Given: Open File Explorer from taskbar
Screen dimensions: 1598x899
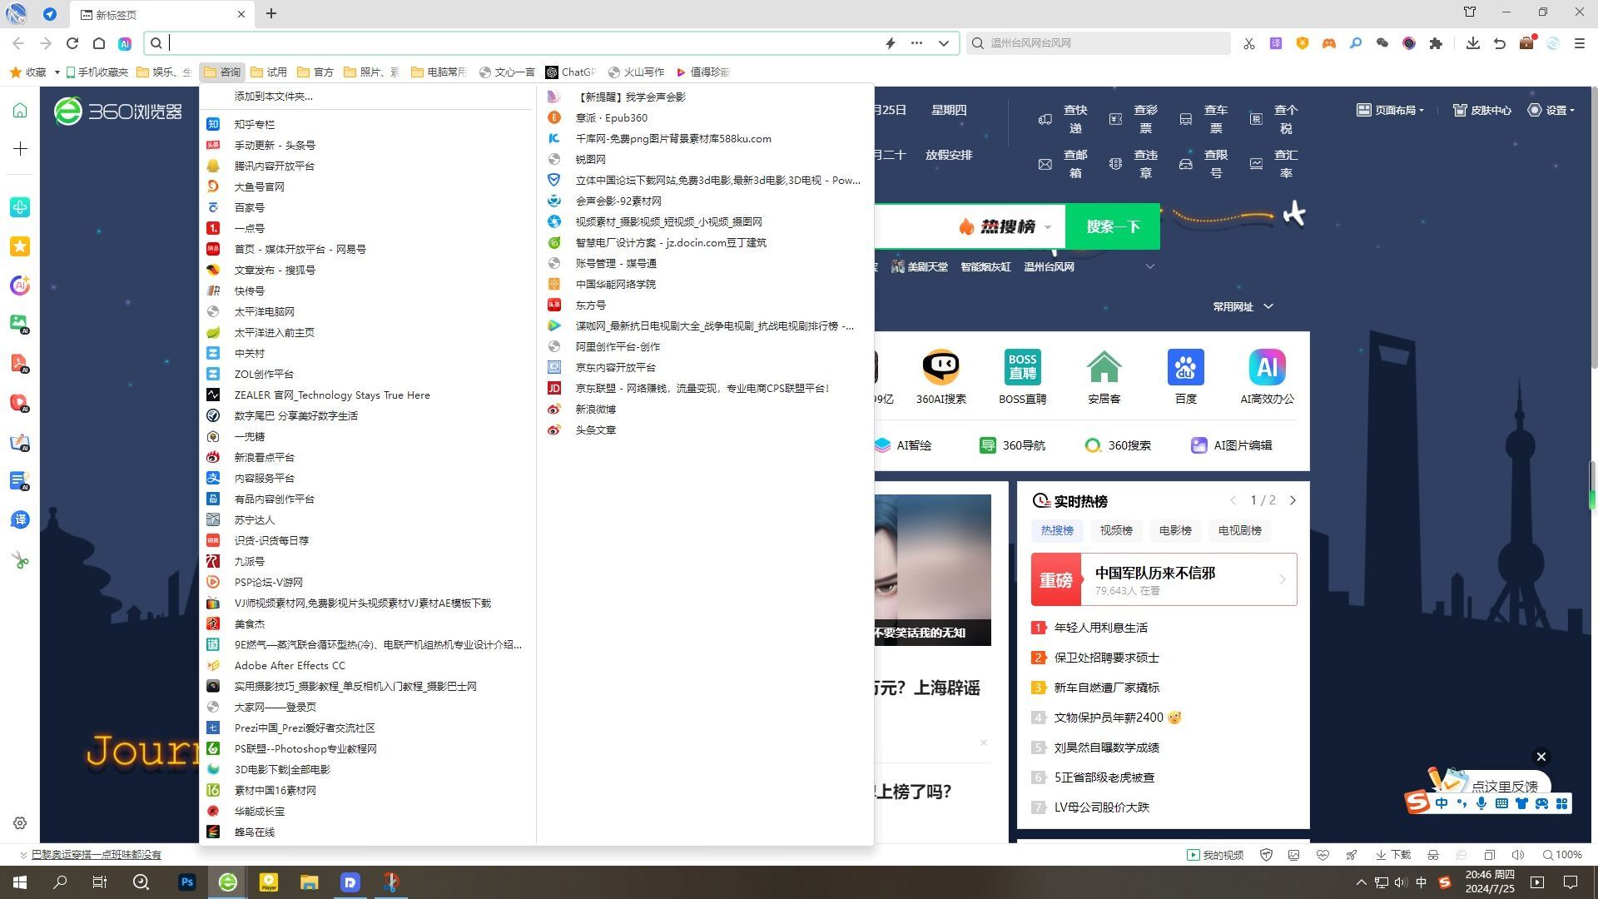Looking at the screenshot, I should tap(310, 882).
